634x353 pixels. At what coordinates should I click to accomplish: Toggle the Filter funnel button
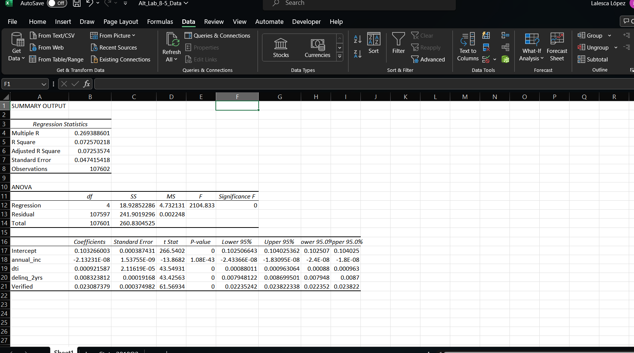point(398,43)
